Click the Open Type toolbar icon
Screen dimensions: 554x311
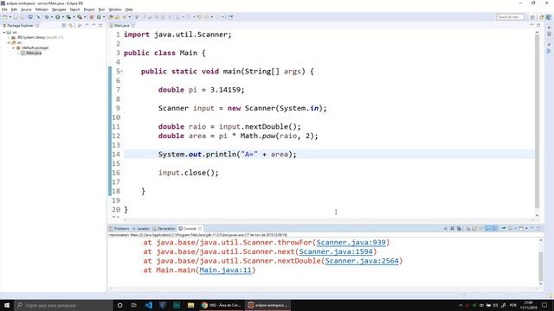coord(111,17)
